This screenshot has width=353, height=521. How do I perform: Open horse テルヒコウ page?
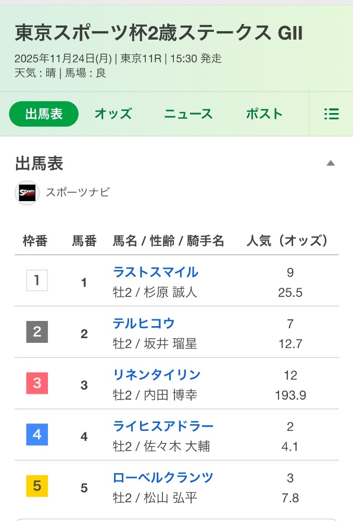144,324
